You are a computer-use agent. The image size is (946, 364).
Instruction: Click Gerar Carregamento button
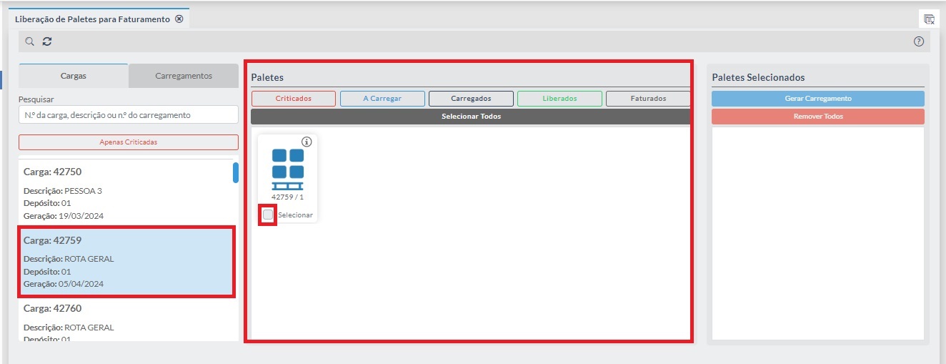(x=818, y=99)
